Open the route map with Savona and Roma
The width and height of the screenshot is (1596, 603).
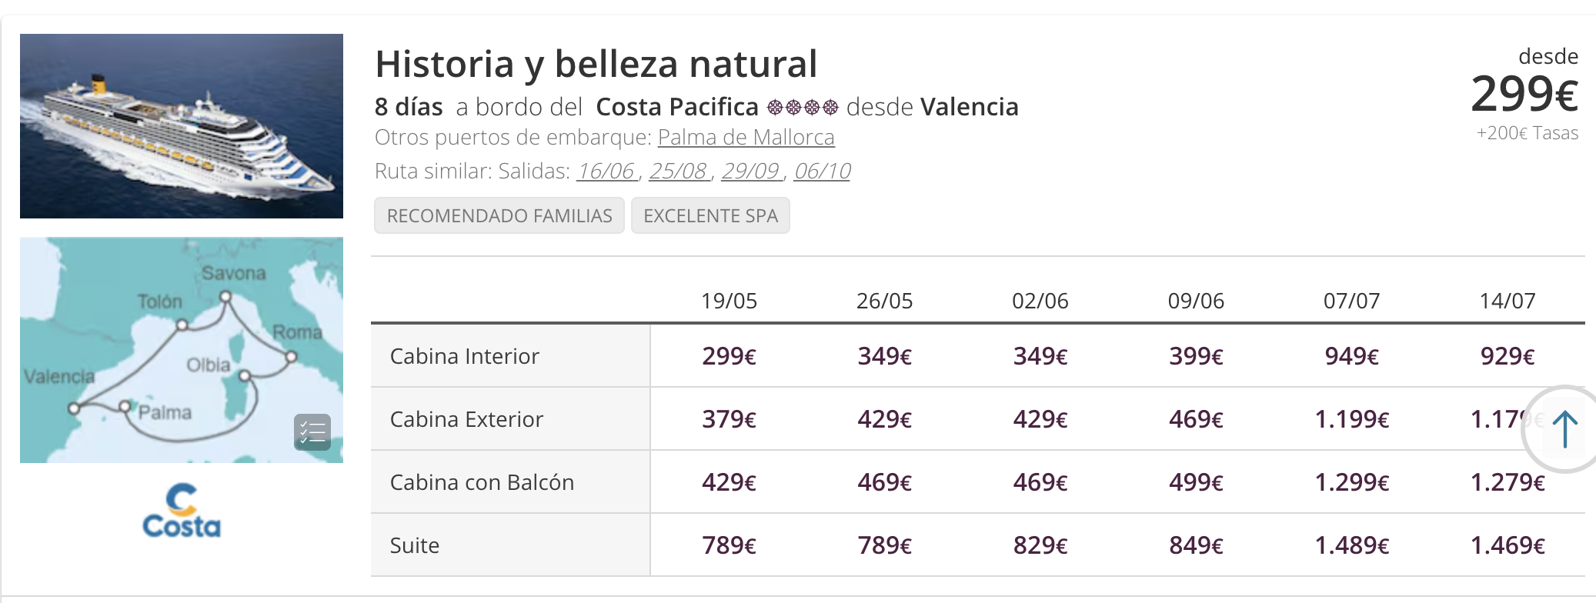pyautogui.click(x=182, y=350)
